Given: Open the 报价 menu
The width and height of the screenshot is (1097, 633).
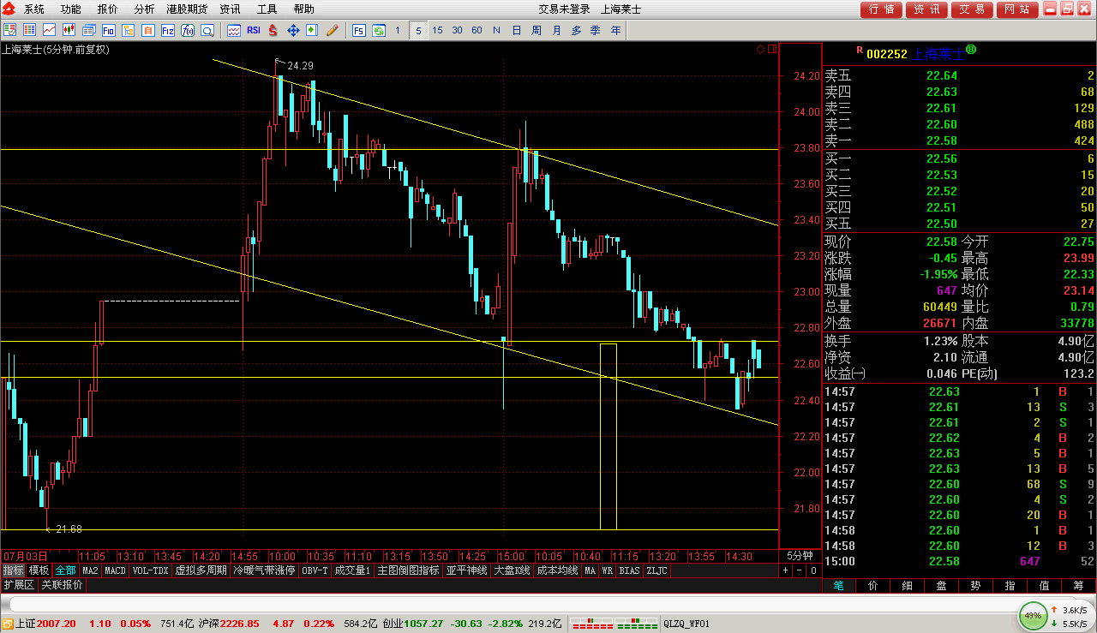Looking at the screenshot, I should pos(108,9).
